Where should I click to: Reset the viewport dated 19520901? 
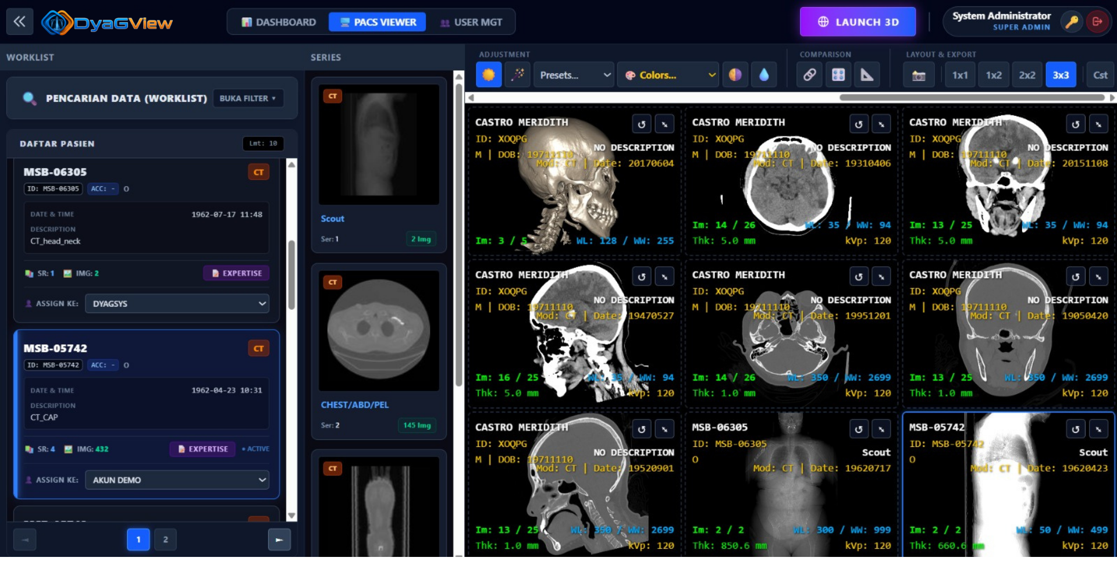coord(641,429)
